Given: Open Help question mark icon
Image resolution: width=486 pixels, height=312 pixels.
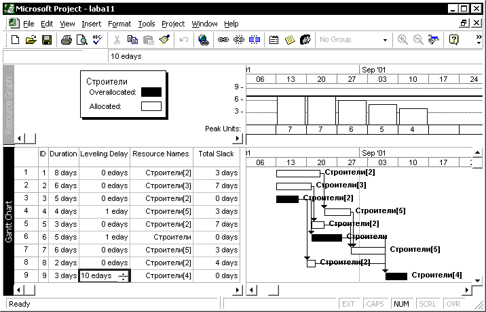Looking at the screenshot, I should click(453, 40).
